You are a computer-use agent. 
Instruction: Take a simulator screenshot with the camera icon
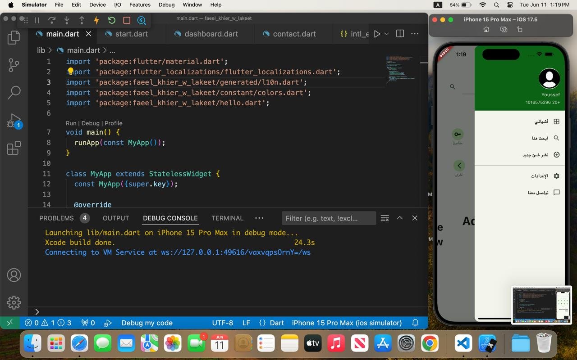click(504, 30)
